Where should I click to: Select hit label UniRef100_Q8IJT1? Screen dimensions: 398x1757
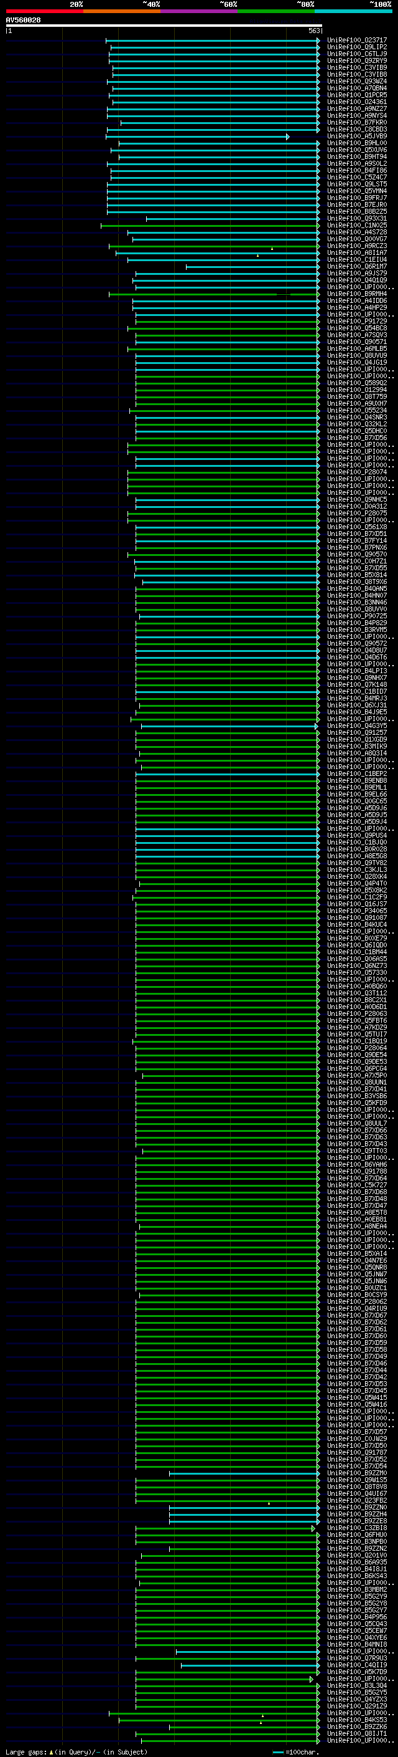click(x=357, y=1733)
